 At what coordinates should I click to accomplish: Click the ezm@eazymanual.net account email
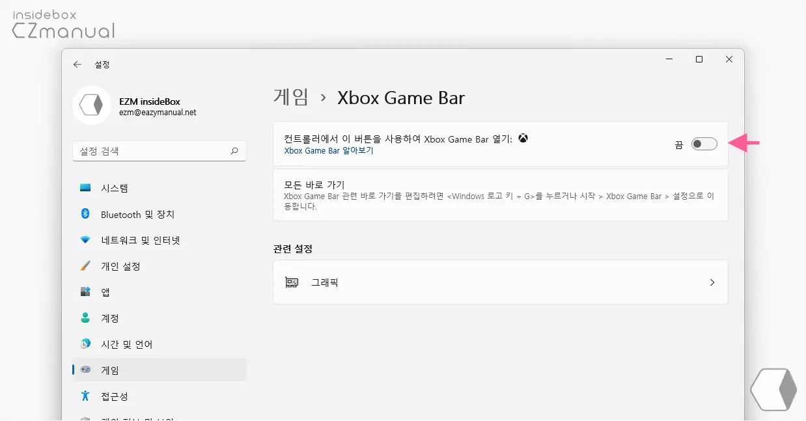[x=158, y=113]
